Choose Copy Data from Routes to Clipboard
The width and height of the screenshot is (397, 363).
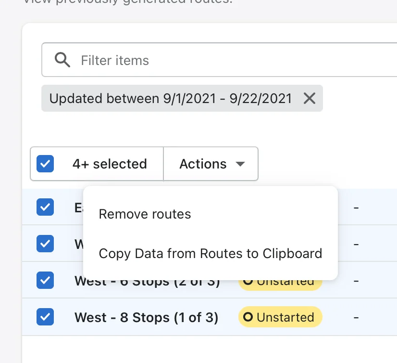[211, 253]
